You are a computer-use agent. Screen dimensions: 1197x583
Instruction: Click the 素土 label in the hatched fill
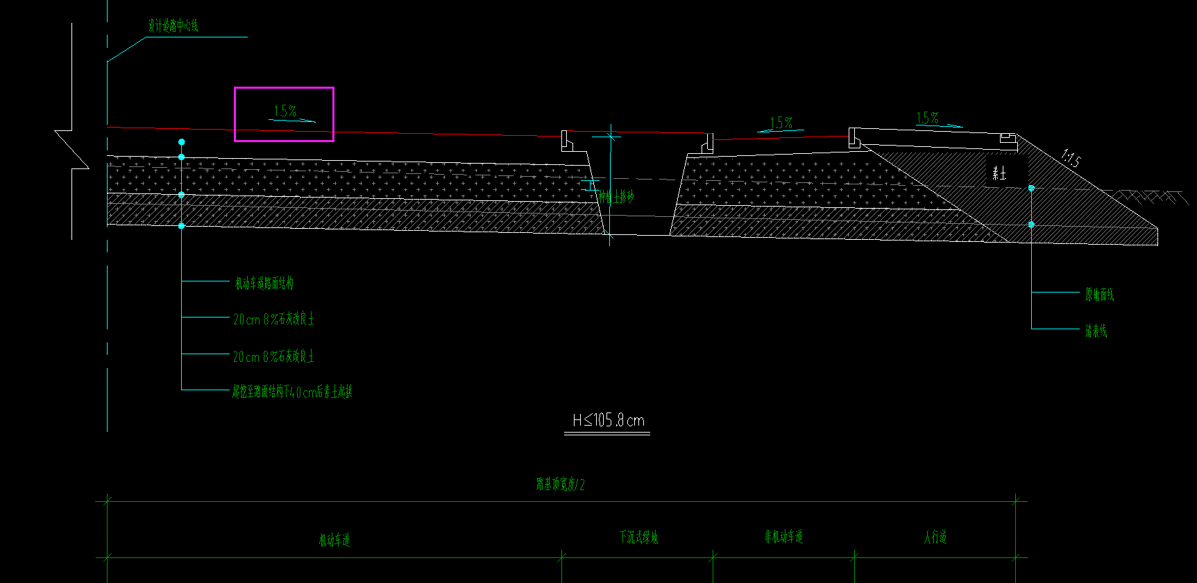point(999,173)
